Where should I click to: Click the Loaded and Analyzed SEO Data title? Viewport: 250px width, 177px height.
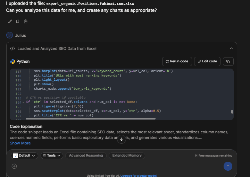[x=57, y=48]
